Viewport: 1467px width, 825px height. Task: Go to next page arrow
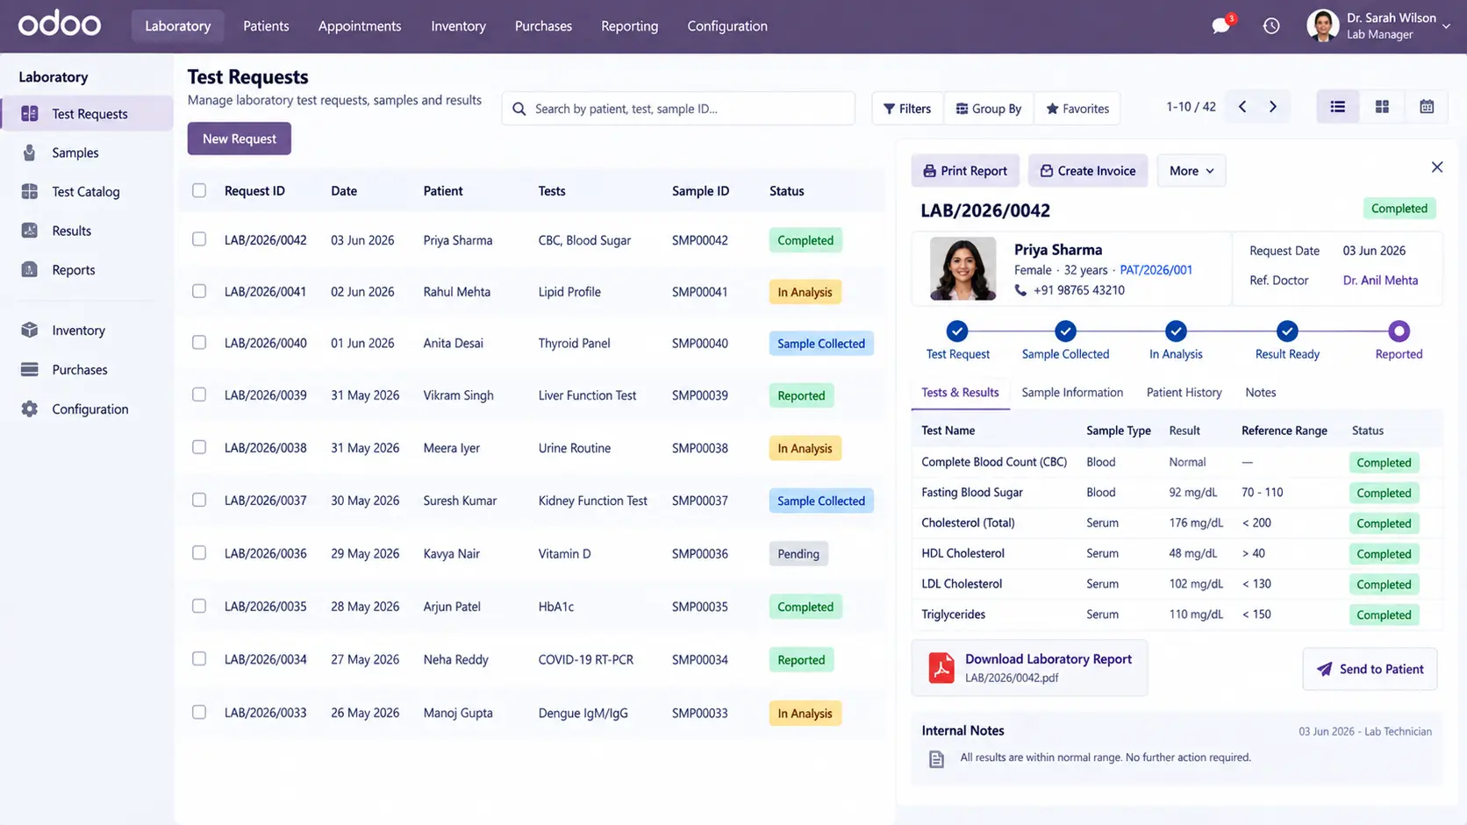(1273, 107)
